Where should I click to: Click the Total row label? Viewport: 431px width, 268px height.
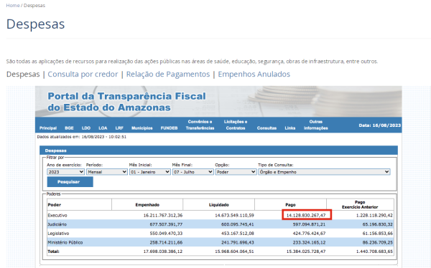(53, 252)
